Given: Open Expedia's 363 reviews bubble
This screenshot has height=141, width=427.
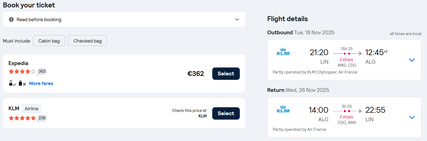Looking at the screenshot, I should click(x=42, y=71).
